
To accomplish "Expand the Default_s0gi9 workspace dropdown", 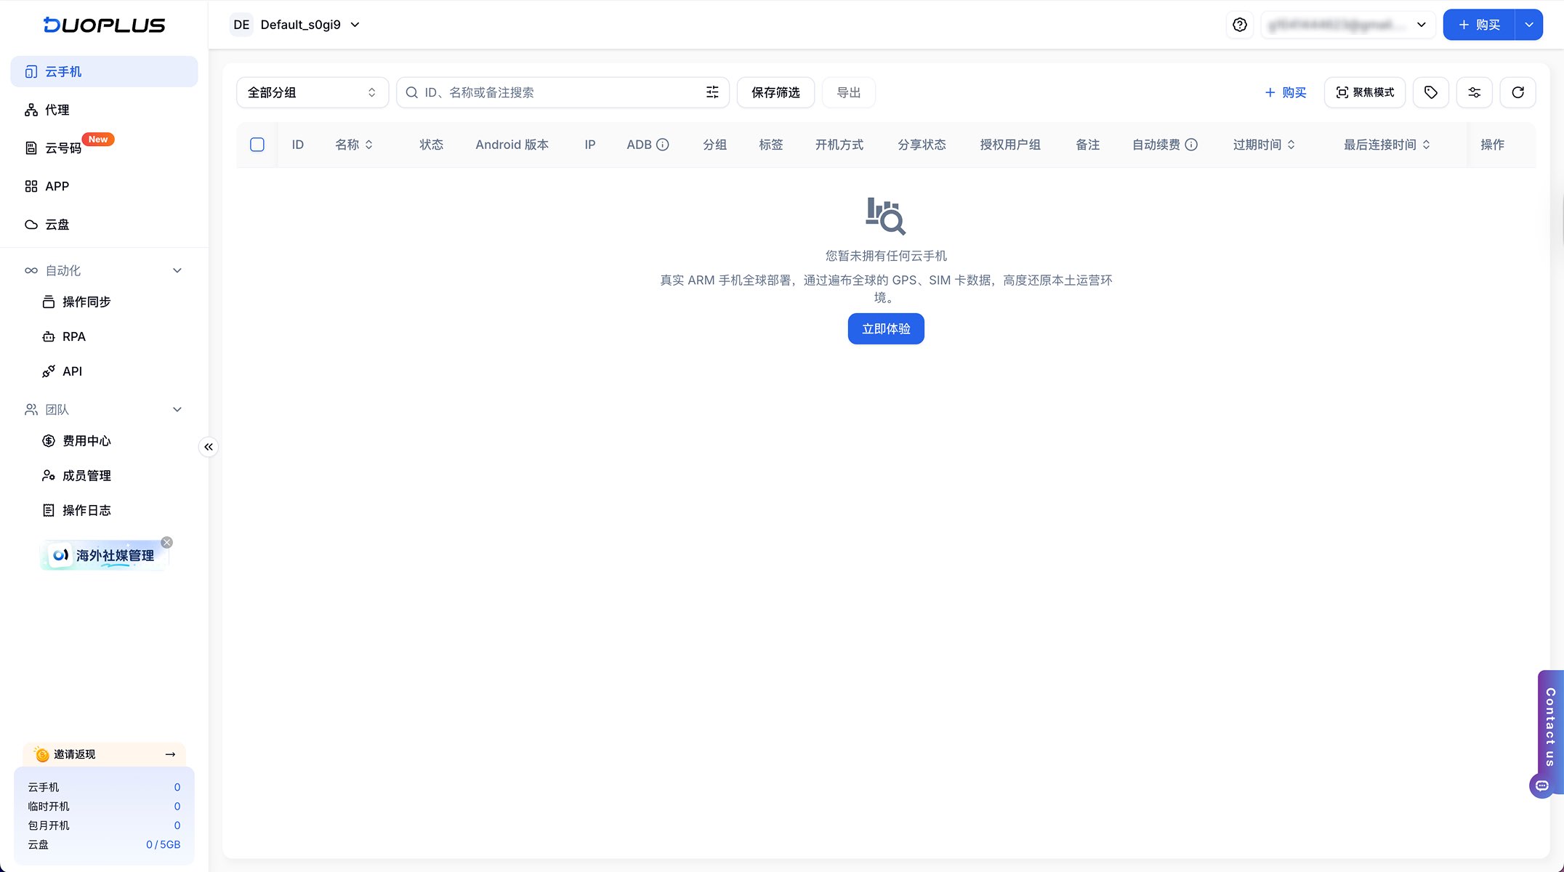I will (x=355, y=25).
